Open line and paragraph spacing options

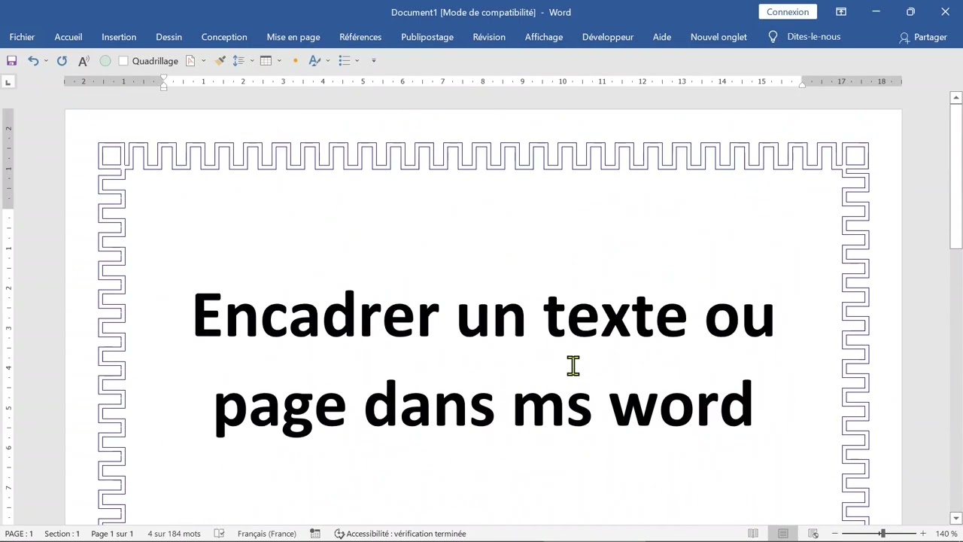238,61
